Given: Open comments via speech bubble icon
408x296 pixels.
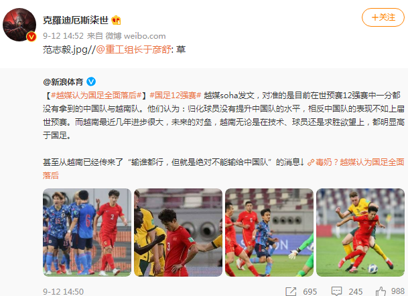Looking at the screenshot, I should click(x=336, y=291).
